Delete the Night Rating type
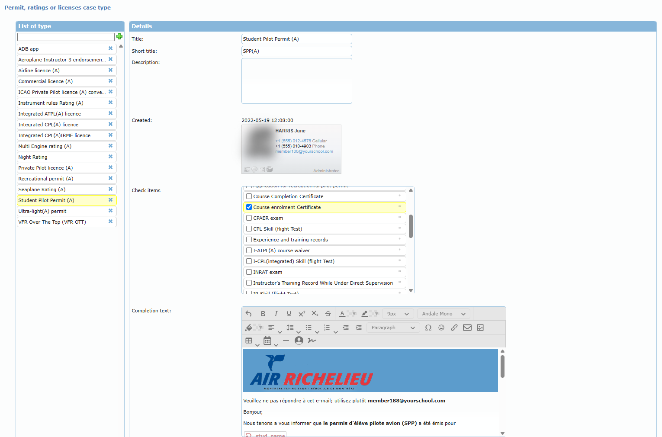Image resolution: width=662 pixels, height=437 pixels. tap(110, 157)
